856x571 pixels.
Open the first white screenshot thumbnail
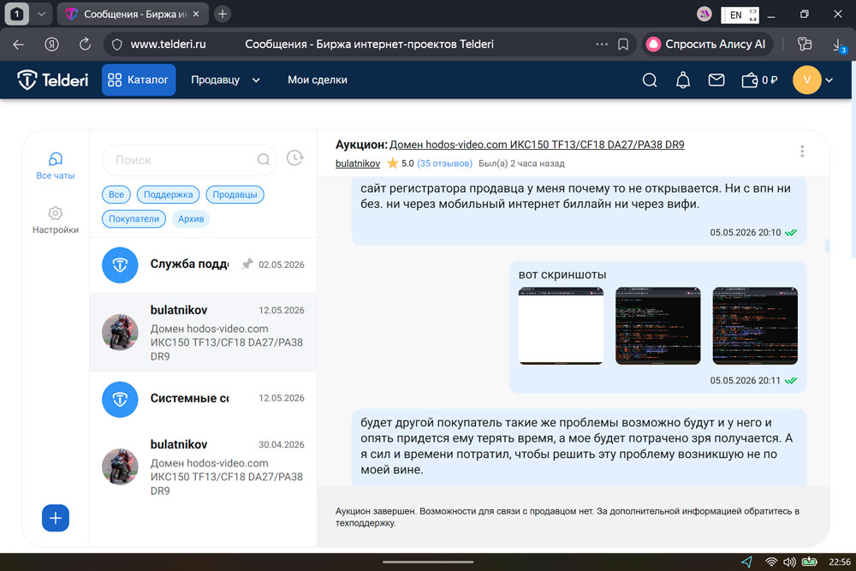(561, 325)
